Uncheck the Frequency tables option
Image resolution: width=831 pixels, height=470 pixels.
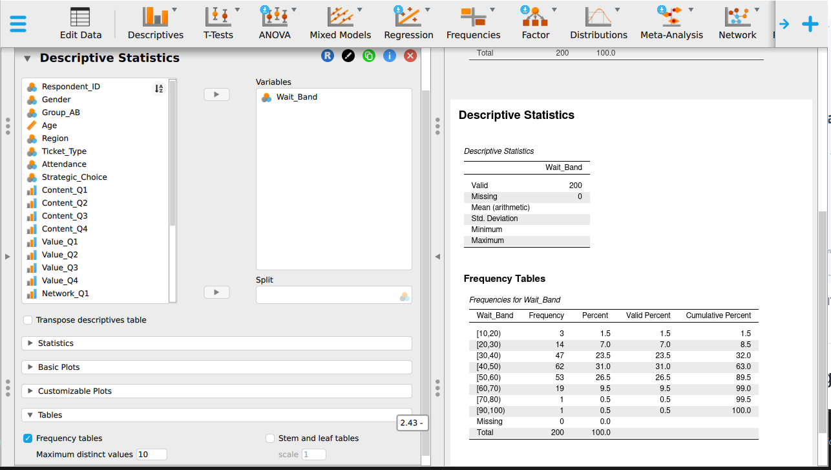click(28, 438)
